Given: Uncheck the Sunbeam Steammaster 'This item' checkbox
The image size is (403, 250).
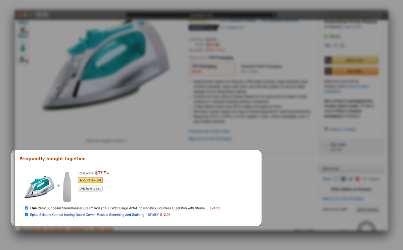Looking at the screenshot, I should [27, 208].
